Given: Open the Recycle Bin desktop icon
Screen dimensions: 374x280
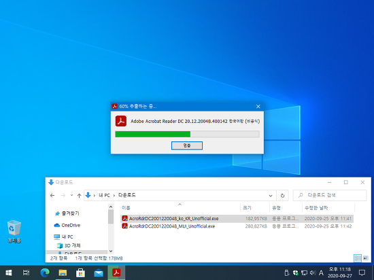Looking at the screenshot, I should coord(14,231).
